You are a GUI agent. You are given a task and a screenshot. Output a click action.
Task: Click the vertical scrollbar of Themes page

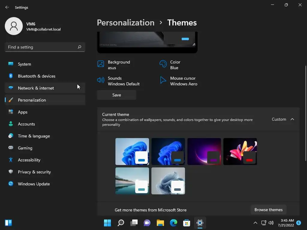point(306,114)
